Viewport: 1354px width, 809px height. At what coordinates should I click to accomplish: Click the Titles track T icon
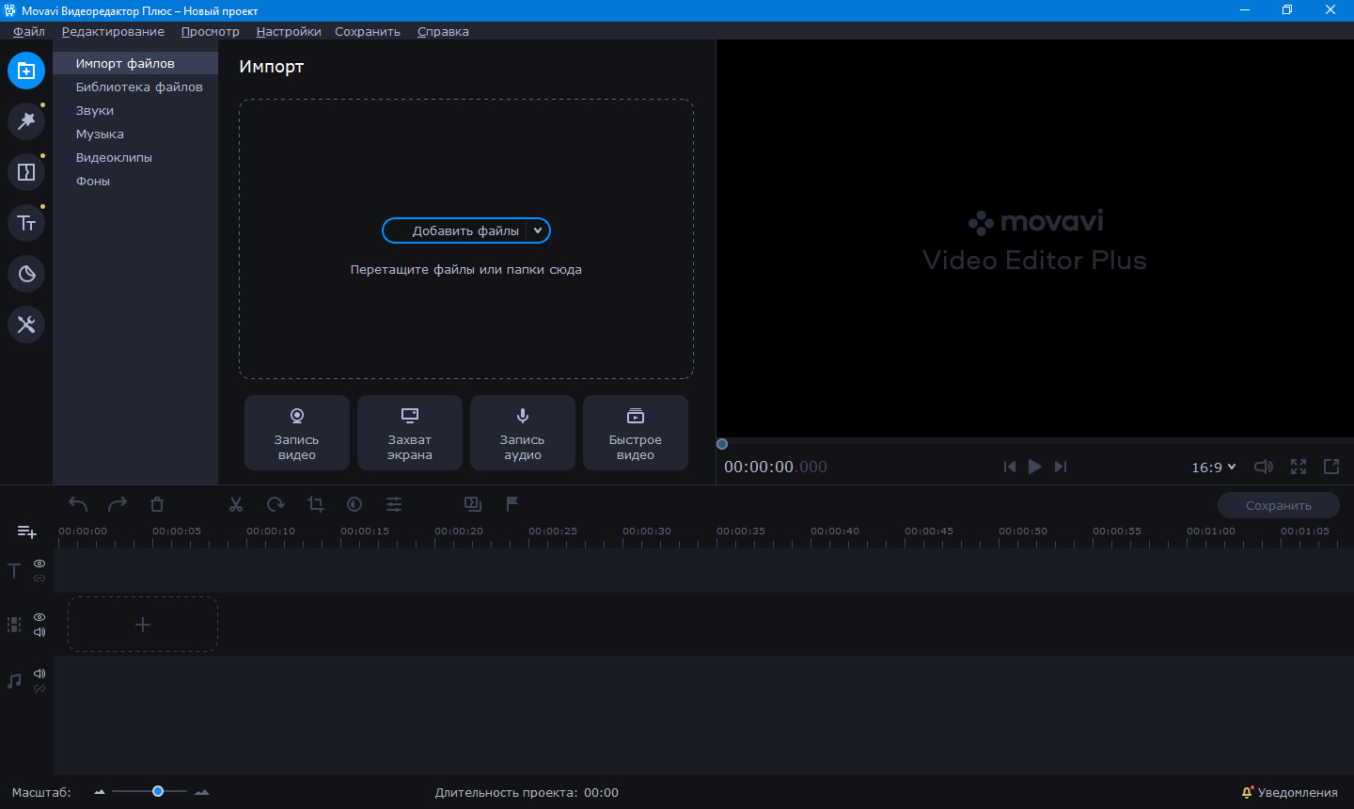(14, 571)
